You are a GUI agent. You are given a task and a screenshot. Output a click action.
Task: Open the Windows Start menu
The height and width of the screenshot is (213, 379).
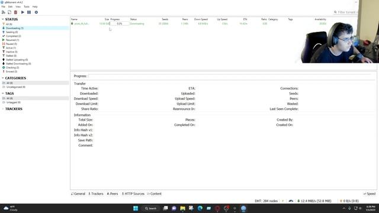[x=136, y=208]
